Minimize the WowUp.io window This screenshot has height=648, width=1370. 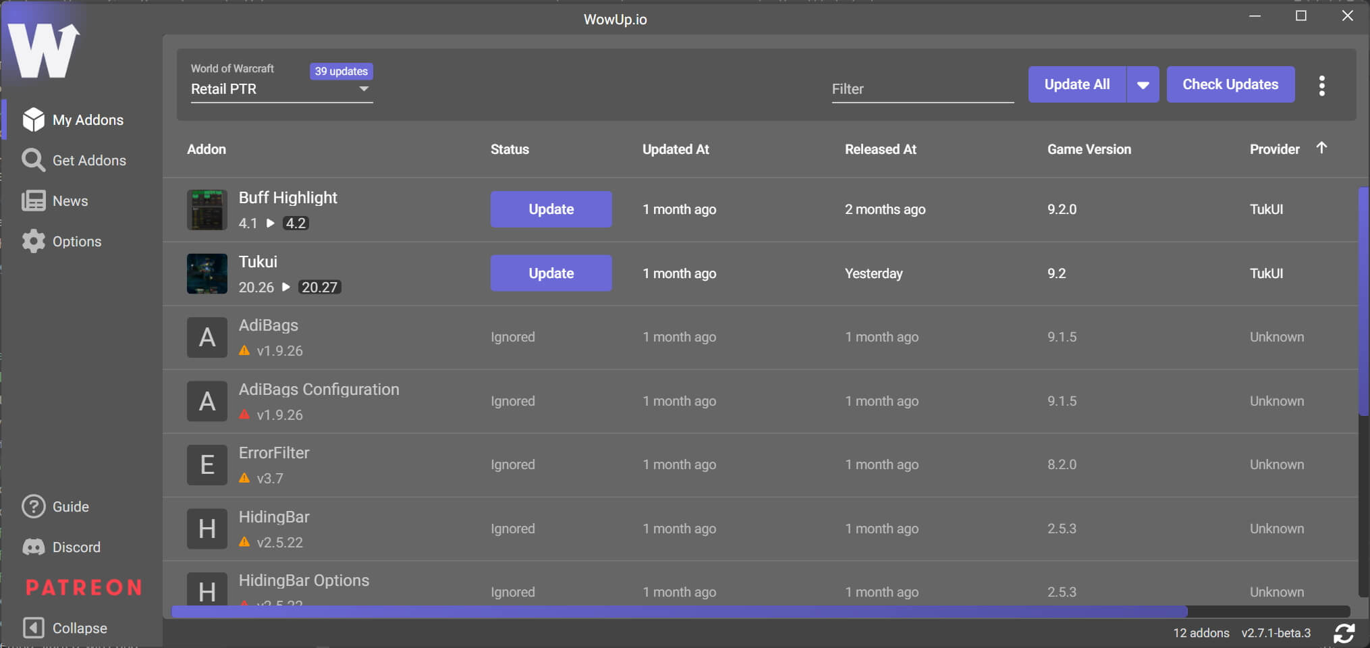(1255, 16)
